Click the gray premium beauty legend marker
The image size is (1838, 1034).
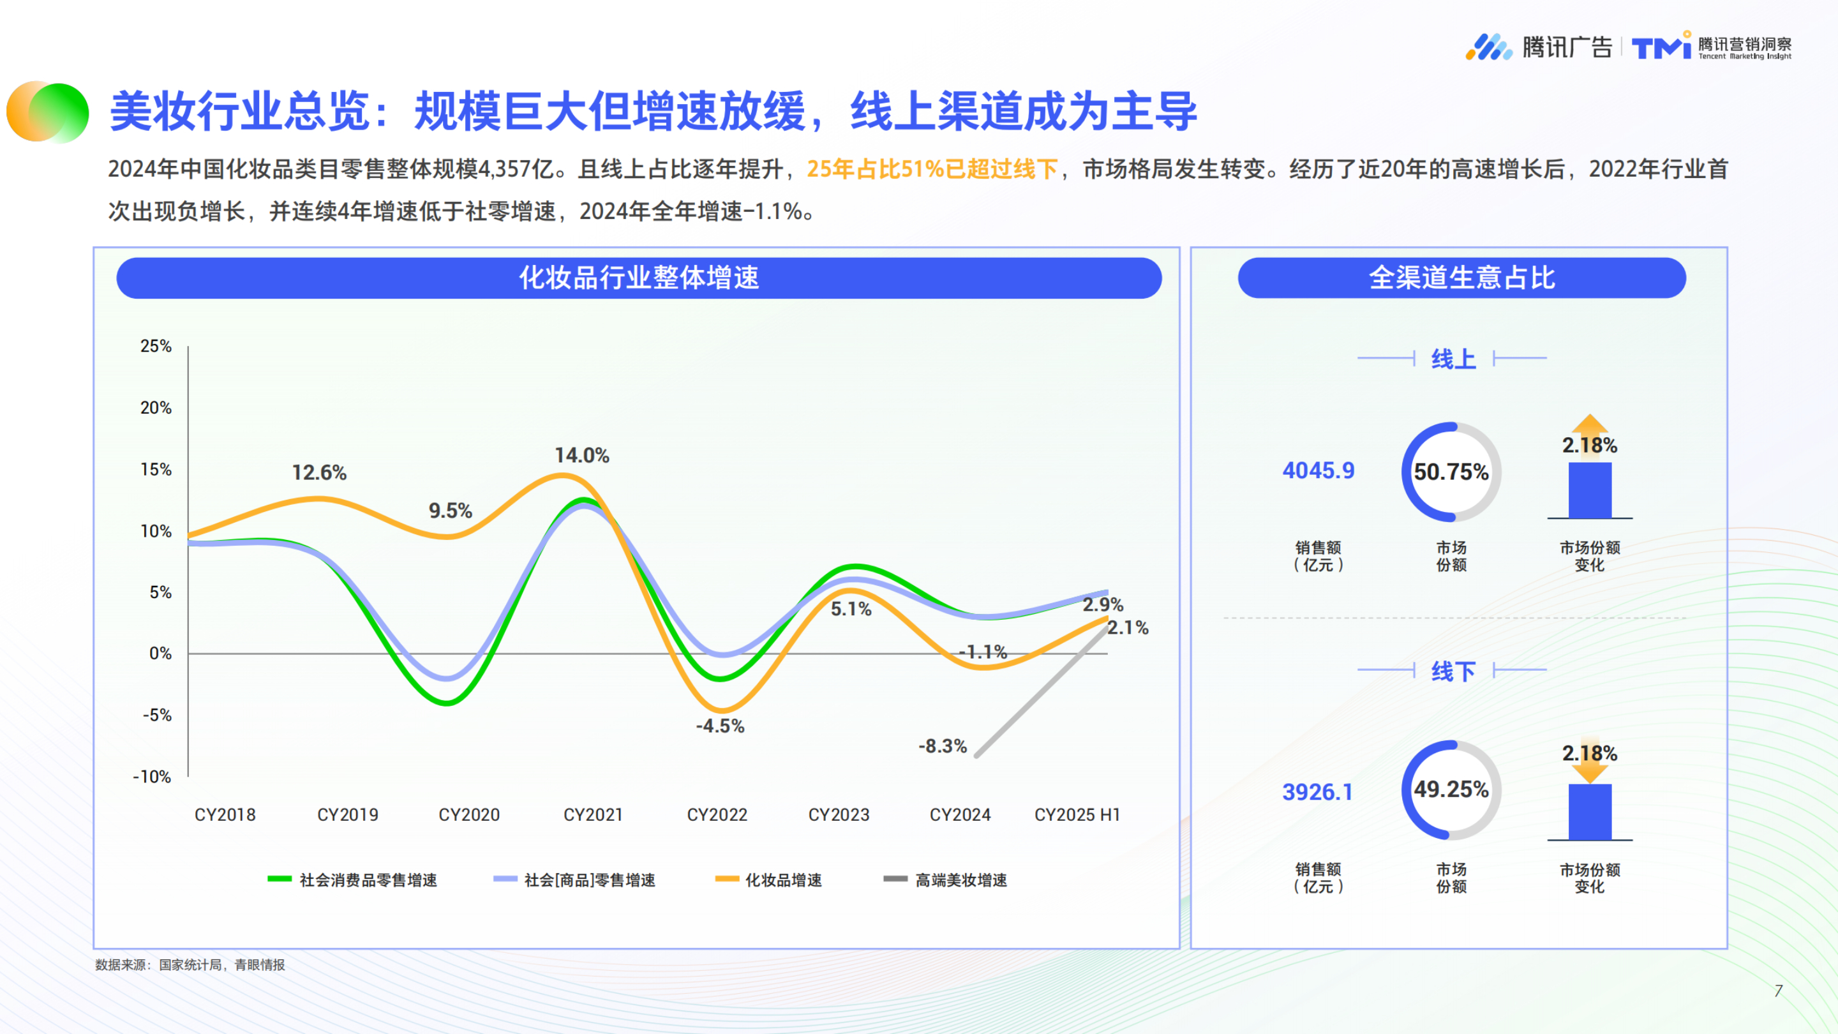895,879
